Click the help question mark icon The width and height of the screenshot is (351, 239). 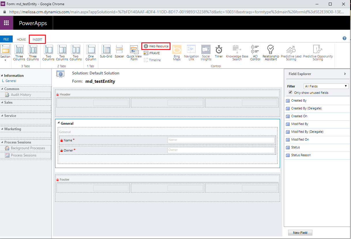click(x=344, y=38)
